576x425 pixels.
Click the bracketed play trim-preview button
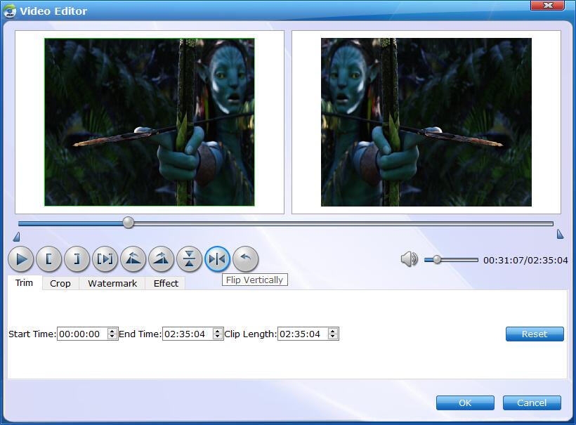click(x=105, y=259)
